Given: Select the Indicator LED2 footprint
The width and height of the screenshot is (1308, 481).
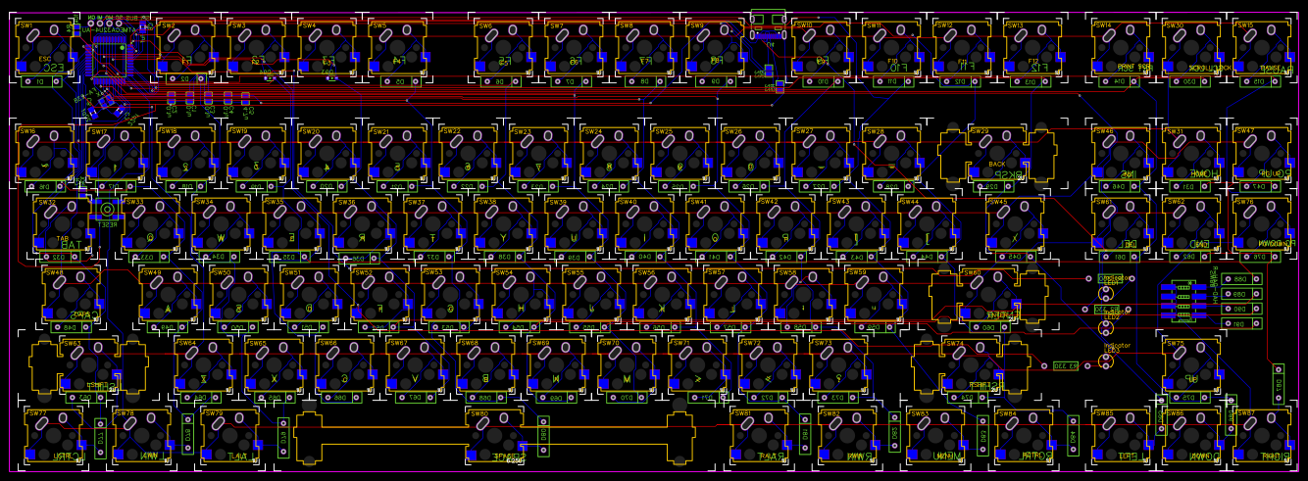Looking at the screenshot, I should [1106, 328].
